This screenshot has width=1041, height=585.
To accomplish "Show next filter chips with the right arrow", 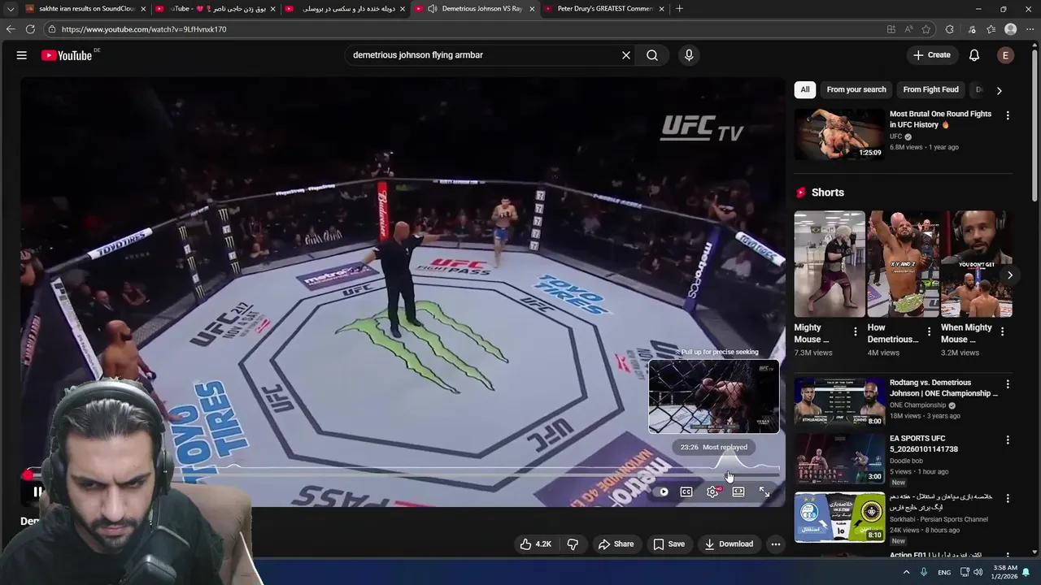I will tap(999, 90).
